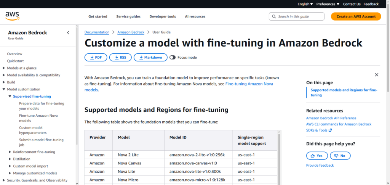The image size is (390, 185).
Task: Open the Get started menu
Action: (98, 16)
